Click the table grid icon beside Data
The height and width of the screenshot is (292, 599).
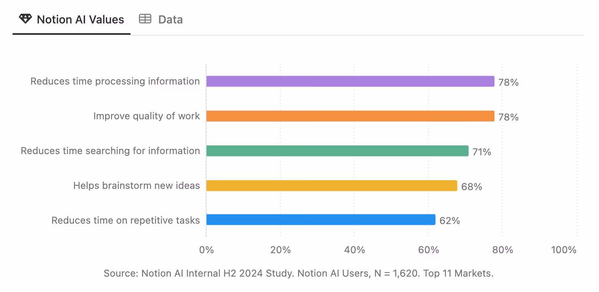[x=145, y=19]
